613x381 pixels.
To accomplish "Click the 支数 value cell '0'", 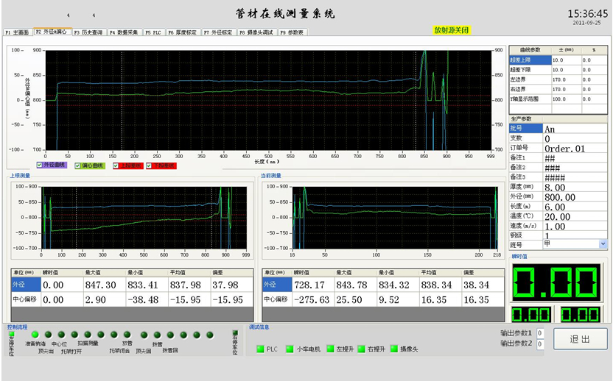I will 575,138.
